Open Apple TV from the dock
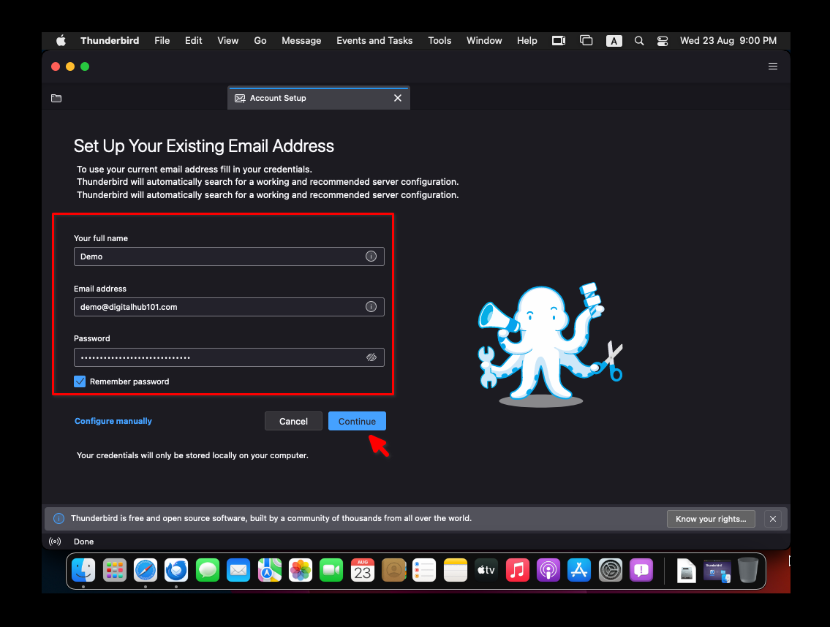 pyautogui.click(x=486, y=571)
